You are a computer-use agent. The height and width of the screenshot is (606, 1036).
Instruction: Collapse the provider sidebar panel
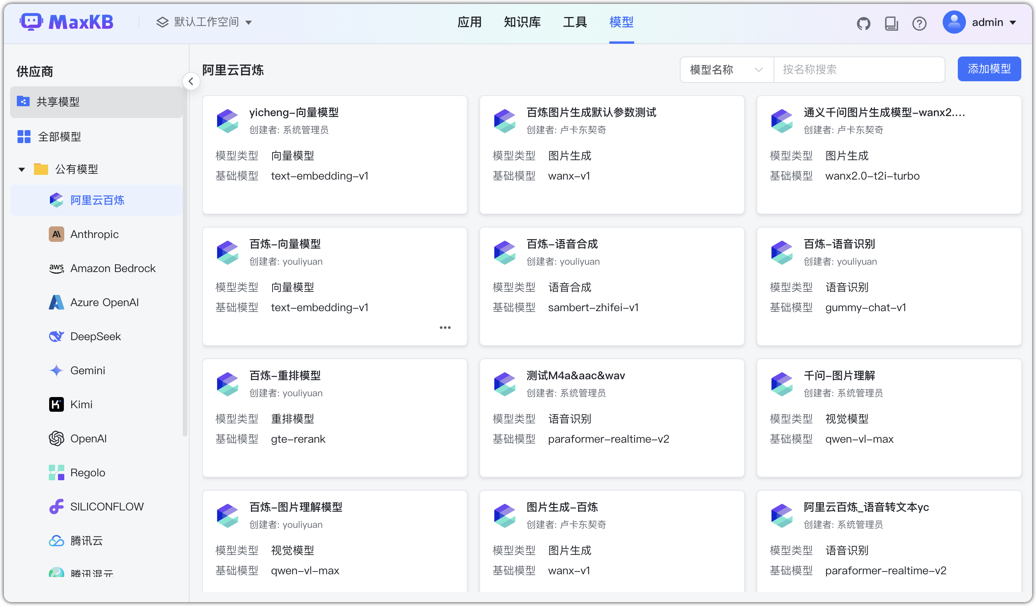click(191, 81)
